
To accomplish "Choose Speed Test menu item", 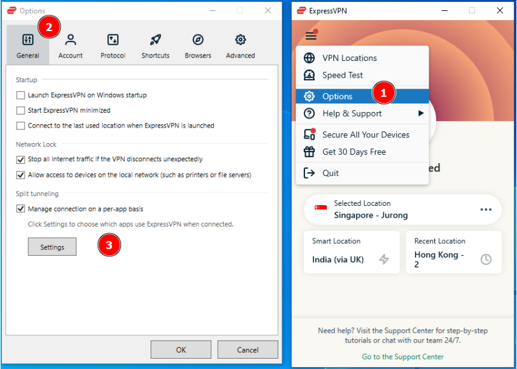I will tap(343, 75).
